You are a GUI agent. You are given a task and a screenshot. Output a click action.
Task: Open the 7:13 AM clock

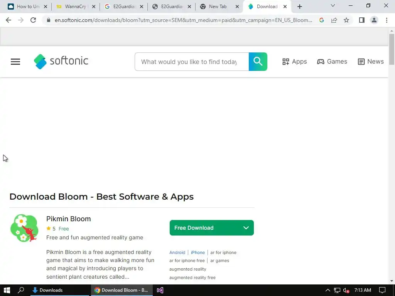pos(363,290)
